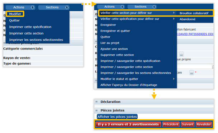Click the ellipsis picker button with red asterisk
218x133 pixels.
coord(191,73)
